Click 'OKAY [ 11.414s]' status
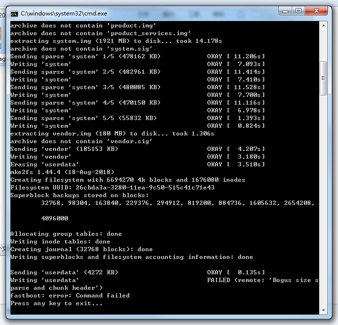 236,72
